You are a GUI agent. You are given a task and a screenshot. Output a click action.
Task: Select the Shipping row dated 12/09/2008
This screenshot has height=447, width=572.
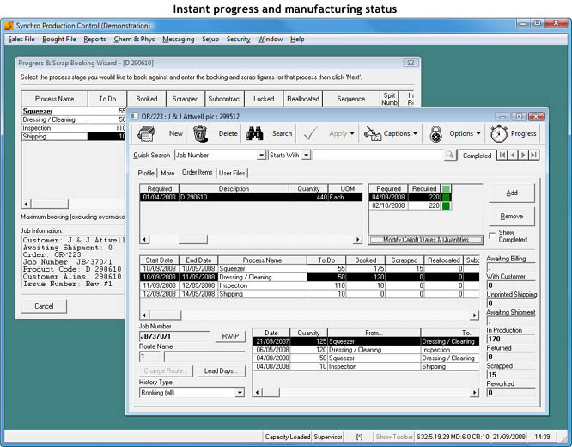[x=309, y=294]
